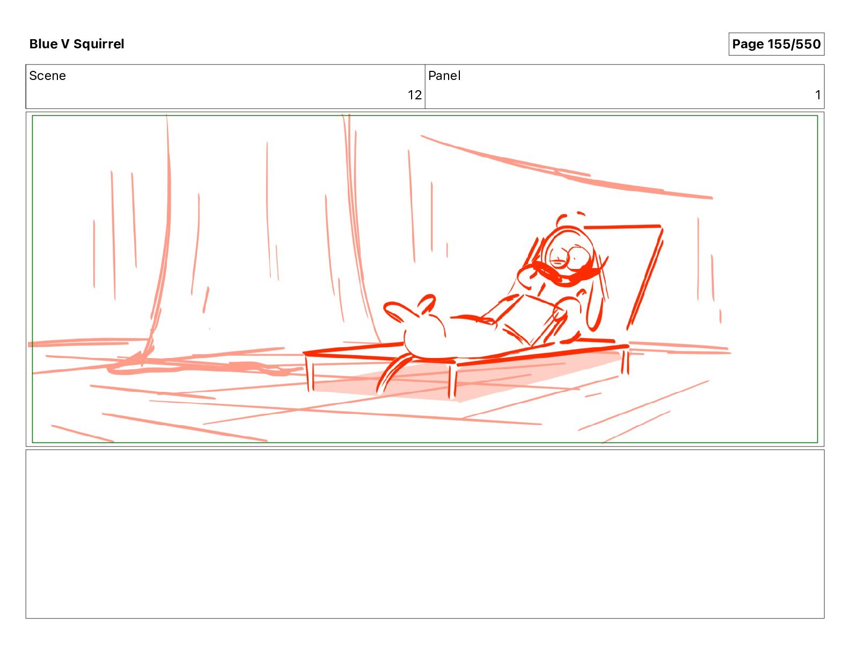
Task: Select the panel number 1
Action: pyautogui.click(x=818, y=95)
